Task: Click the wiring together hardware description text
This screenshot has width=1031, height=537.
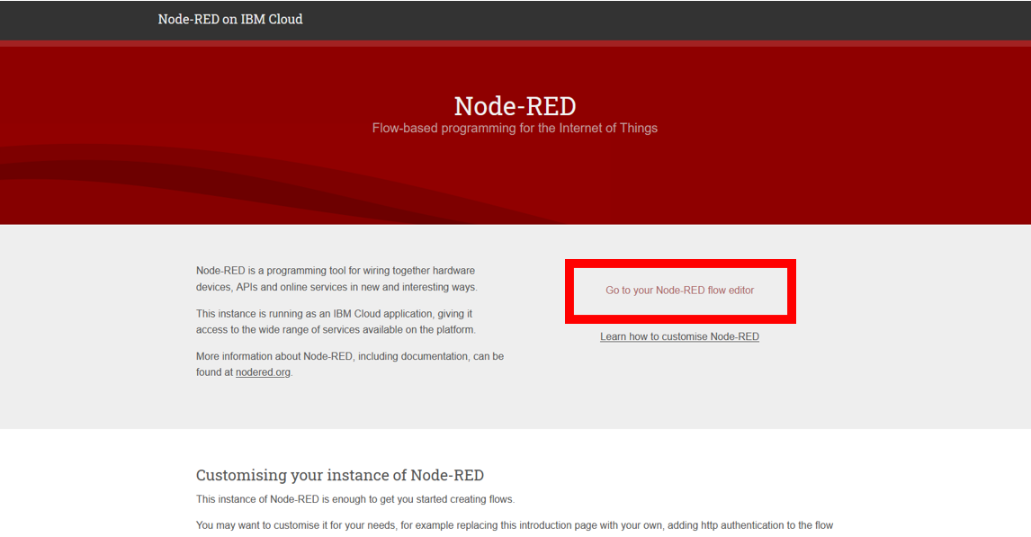Action: pos(336,278)
